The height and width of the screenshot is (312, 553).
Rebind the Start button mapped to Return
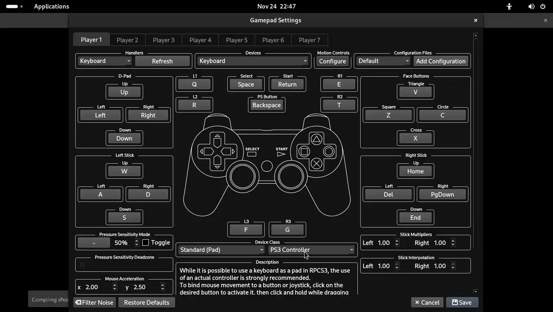point(287,84)
